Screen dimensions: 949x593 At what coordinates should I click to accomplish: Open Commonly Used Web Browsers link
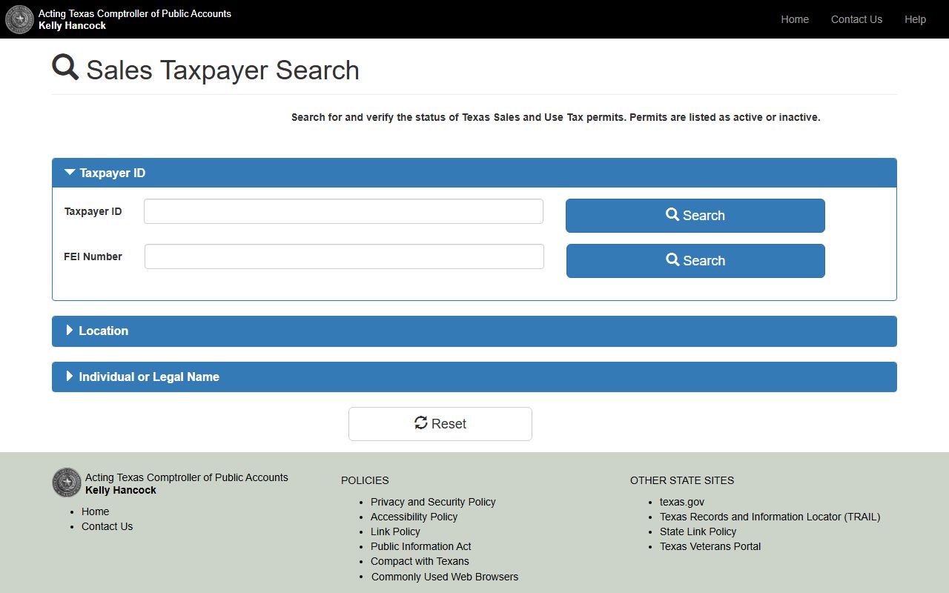pos(445,577)
